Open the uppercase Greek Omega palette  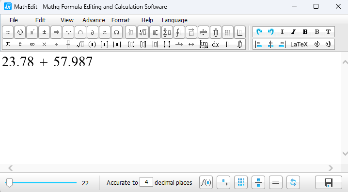pyautogui.click(x=116, y=32)
